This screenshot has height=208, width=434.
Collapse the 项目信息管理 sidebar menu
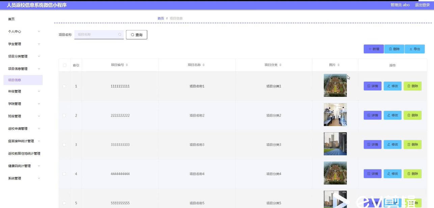click(x=23, y=69)
